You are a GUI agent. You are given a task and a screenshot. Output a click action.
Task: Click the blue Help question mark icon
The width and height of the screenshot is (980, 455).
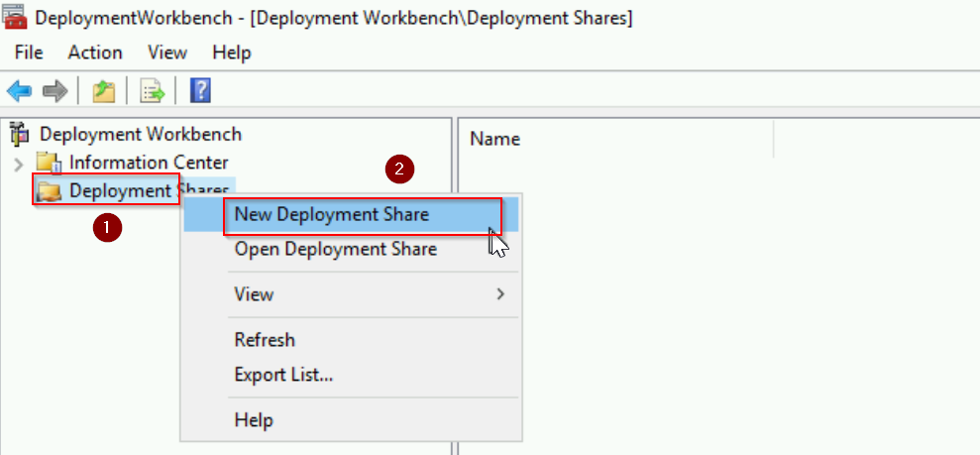click(x=200, y=91)
